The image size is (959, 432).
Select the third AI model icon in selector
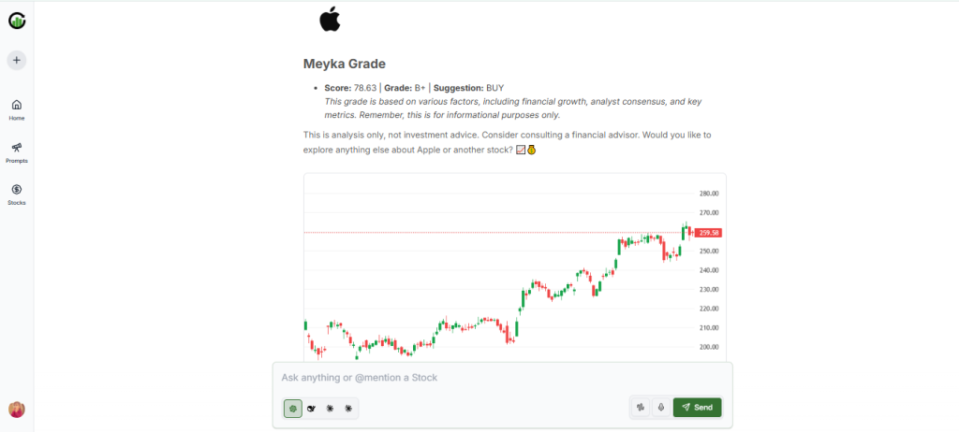tap(330, 408)
